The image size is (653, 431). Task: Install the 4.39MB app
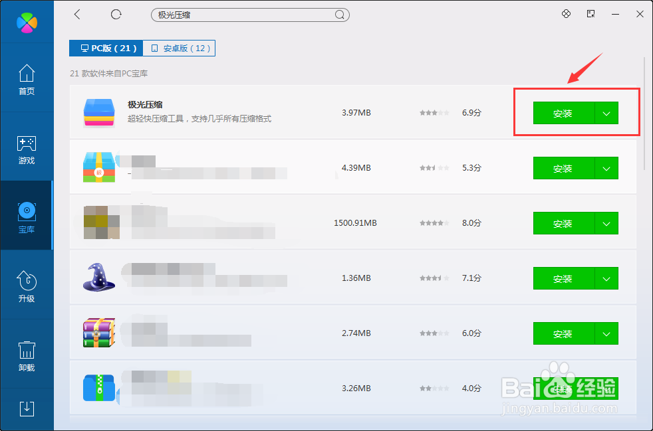click(564, 168)
